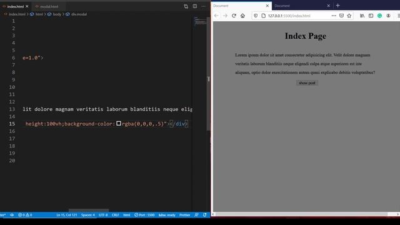Click the green Grammarly extension icon

(379, 16)
